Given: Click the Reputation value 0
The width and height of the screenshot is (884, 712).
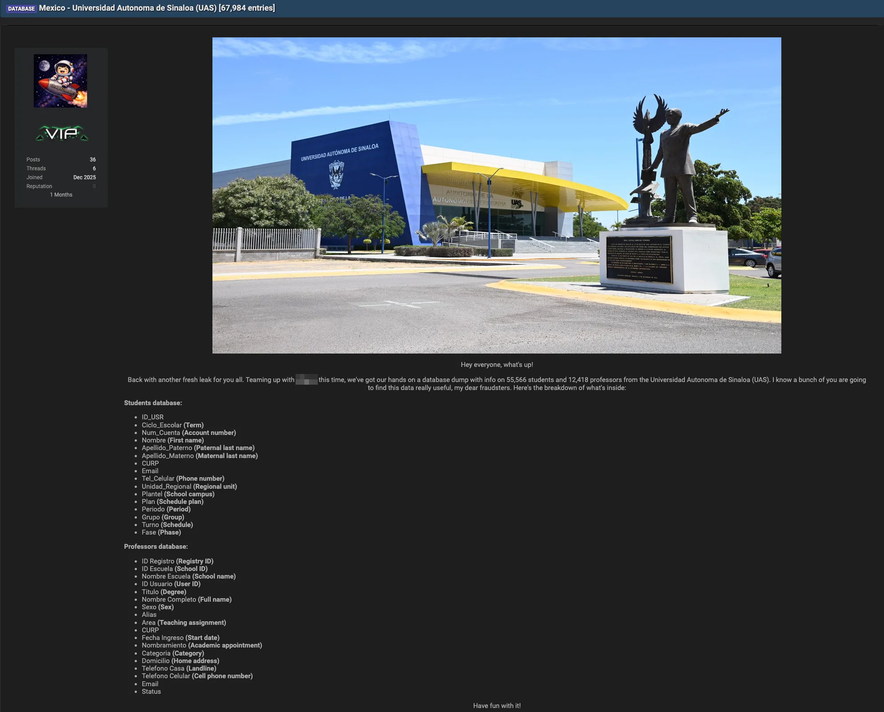Looking at the screenshot, I should (94, 186).
